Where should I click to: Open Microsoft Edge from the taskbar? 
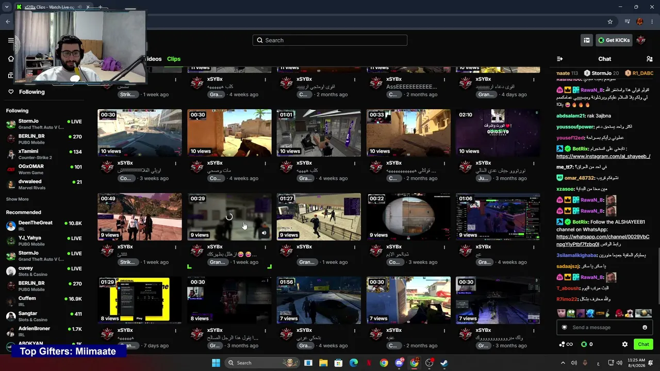[x=353, y=363]
